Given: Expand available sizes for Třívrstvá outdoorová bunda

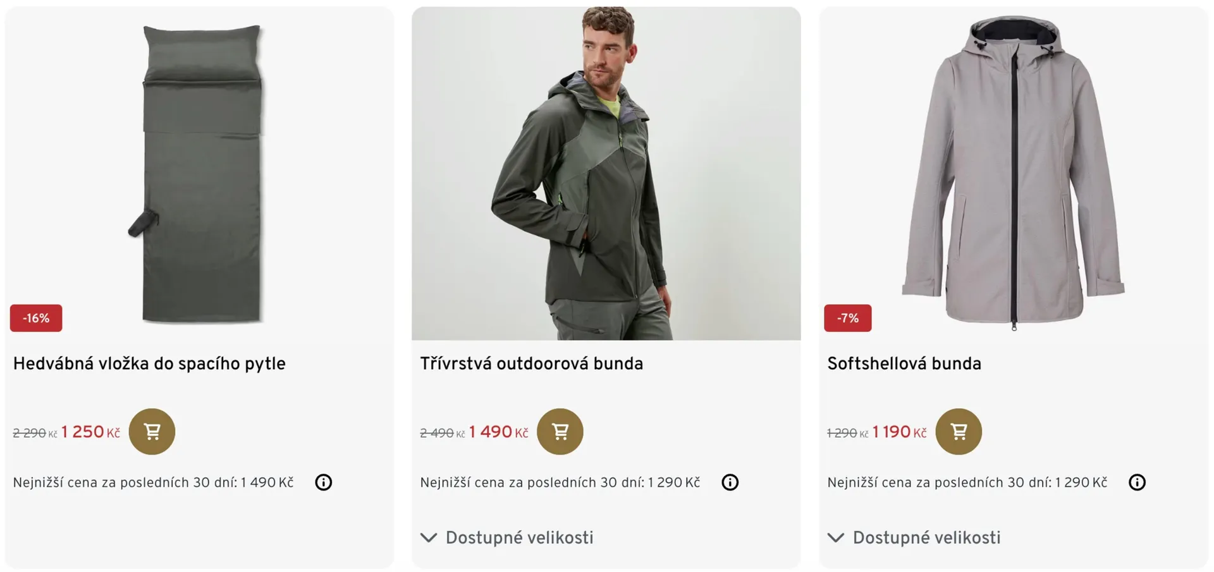Looking at the screenshot, I should (519, 538).
